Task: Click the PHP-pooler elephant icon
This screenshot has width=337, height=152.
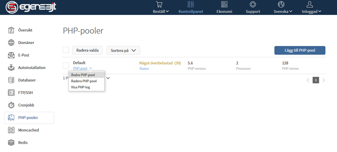Action: [11, 118]
